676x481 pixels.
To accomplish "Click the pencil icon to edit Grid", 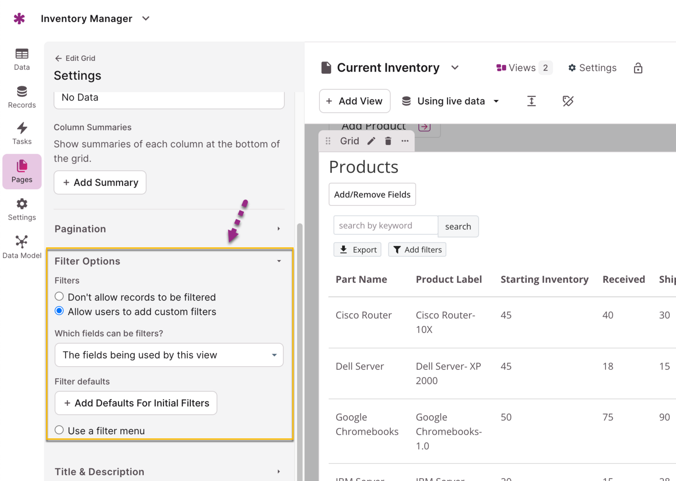I will click(x=371, y=141).
